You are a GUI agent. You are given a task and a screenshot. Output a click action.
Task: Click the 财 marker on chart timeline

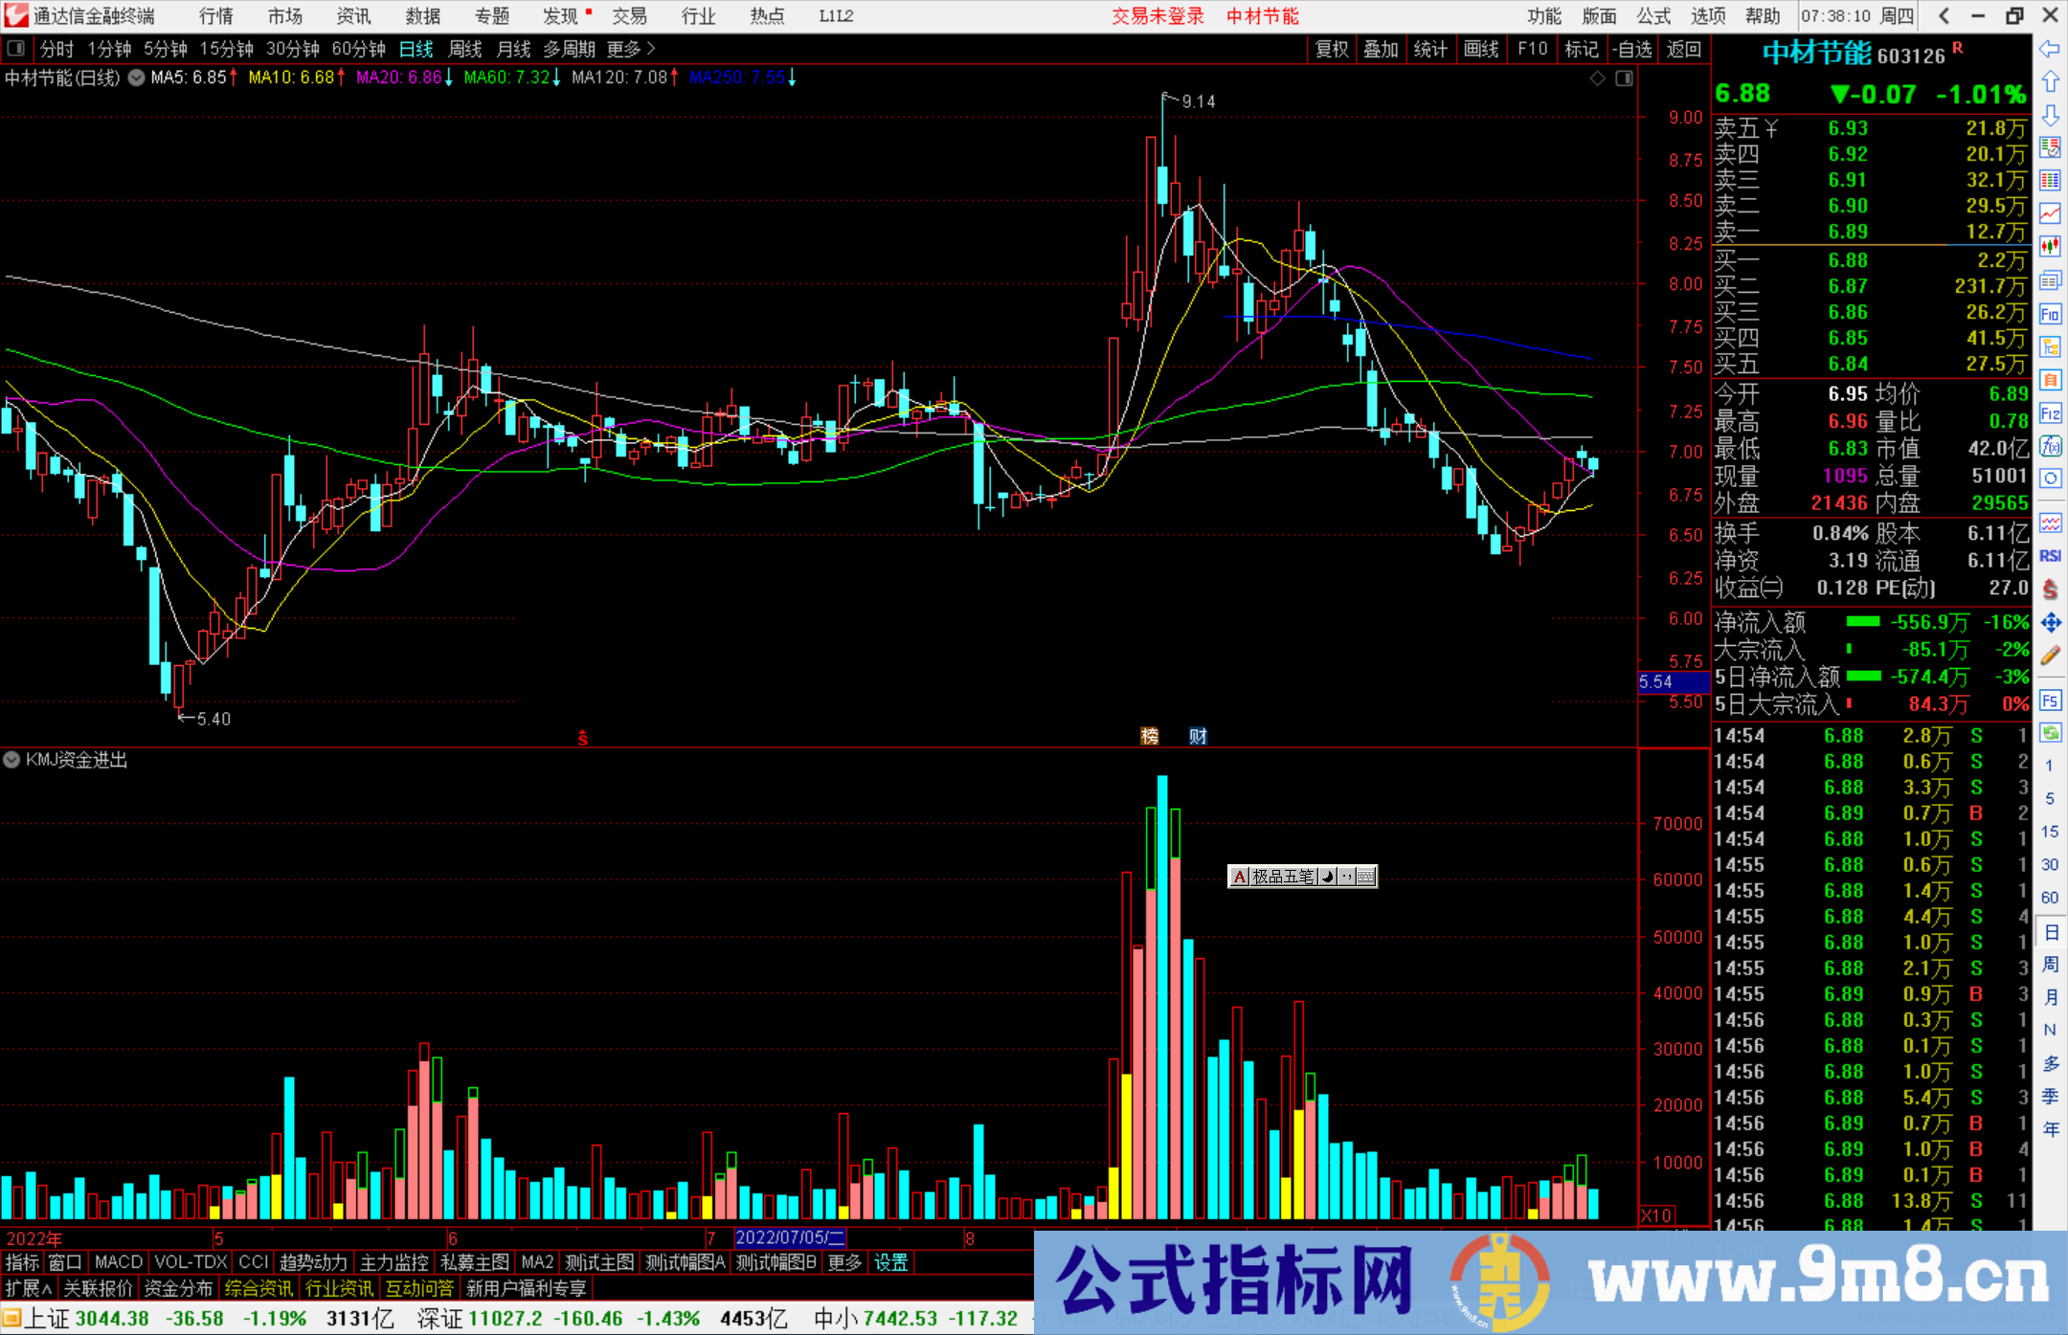click(1198, 736)
